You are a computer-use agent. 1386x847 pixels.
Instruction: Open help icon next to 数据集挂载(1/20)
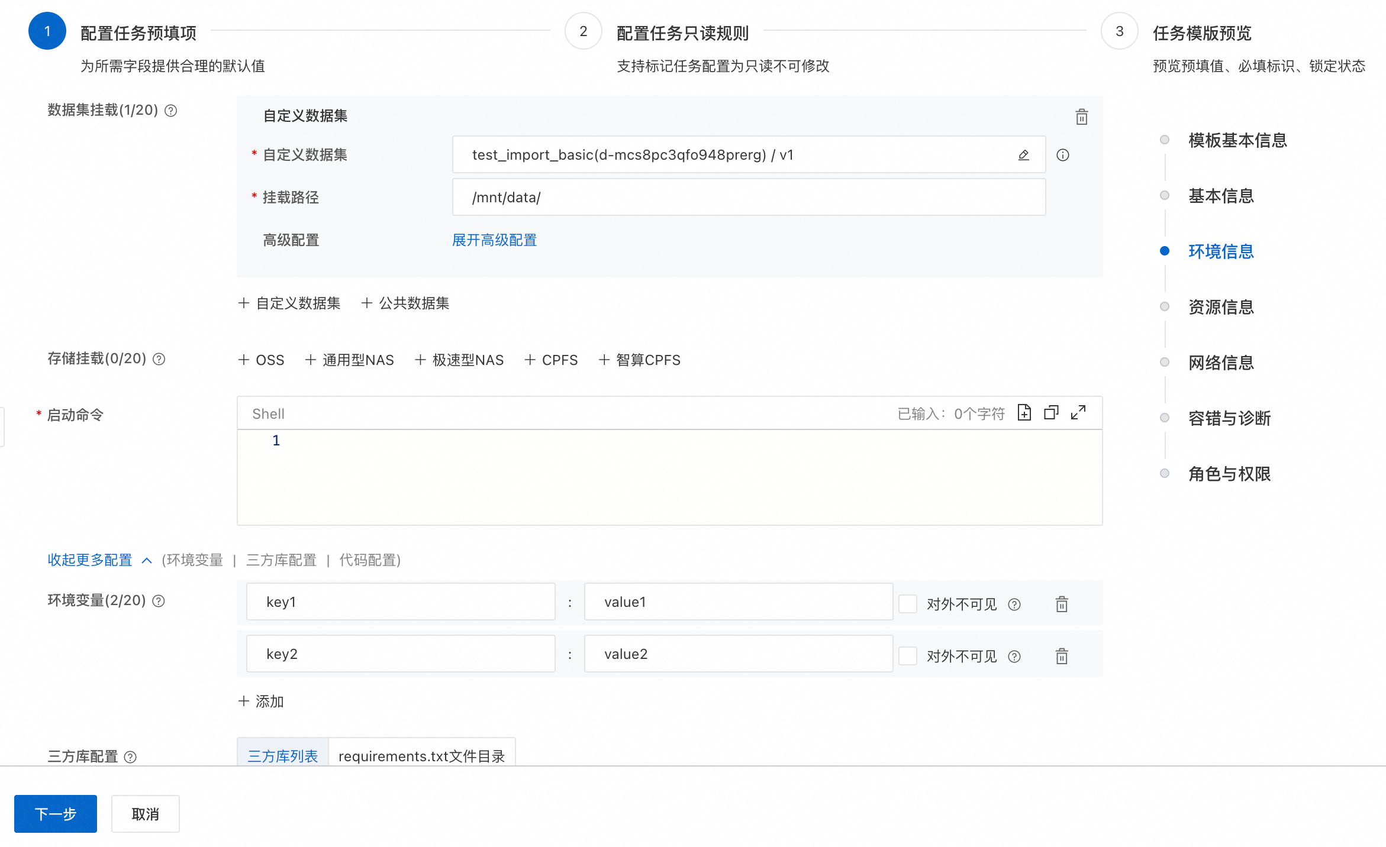pyautogui.click(x=171, y=111)
